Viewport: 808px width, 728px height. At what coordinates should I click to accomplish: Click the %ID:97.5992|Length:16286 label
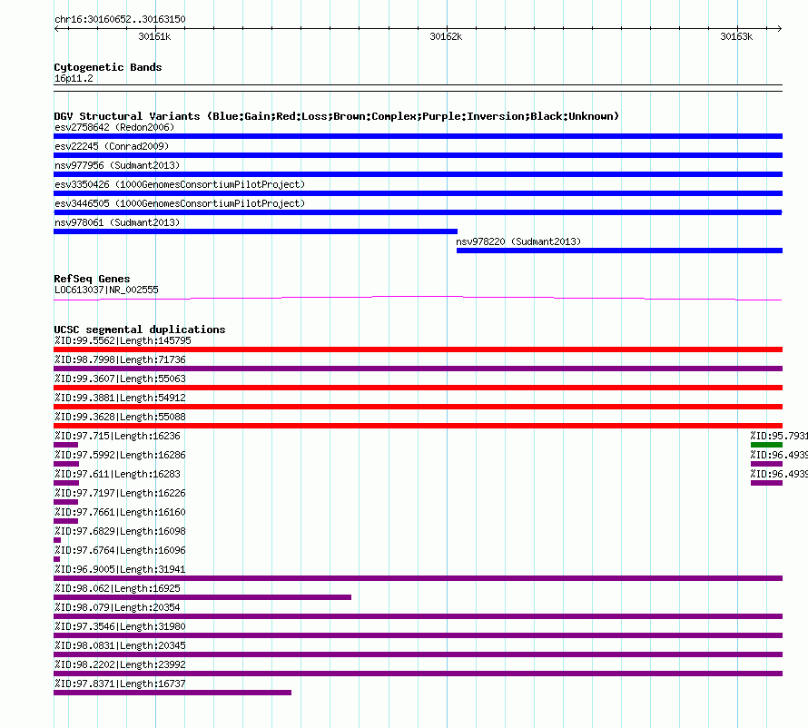(120, 455)
